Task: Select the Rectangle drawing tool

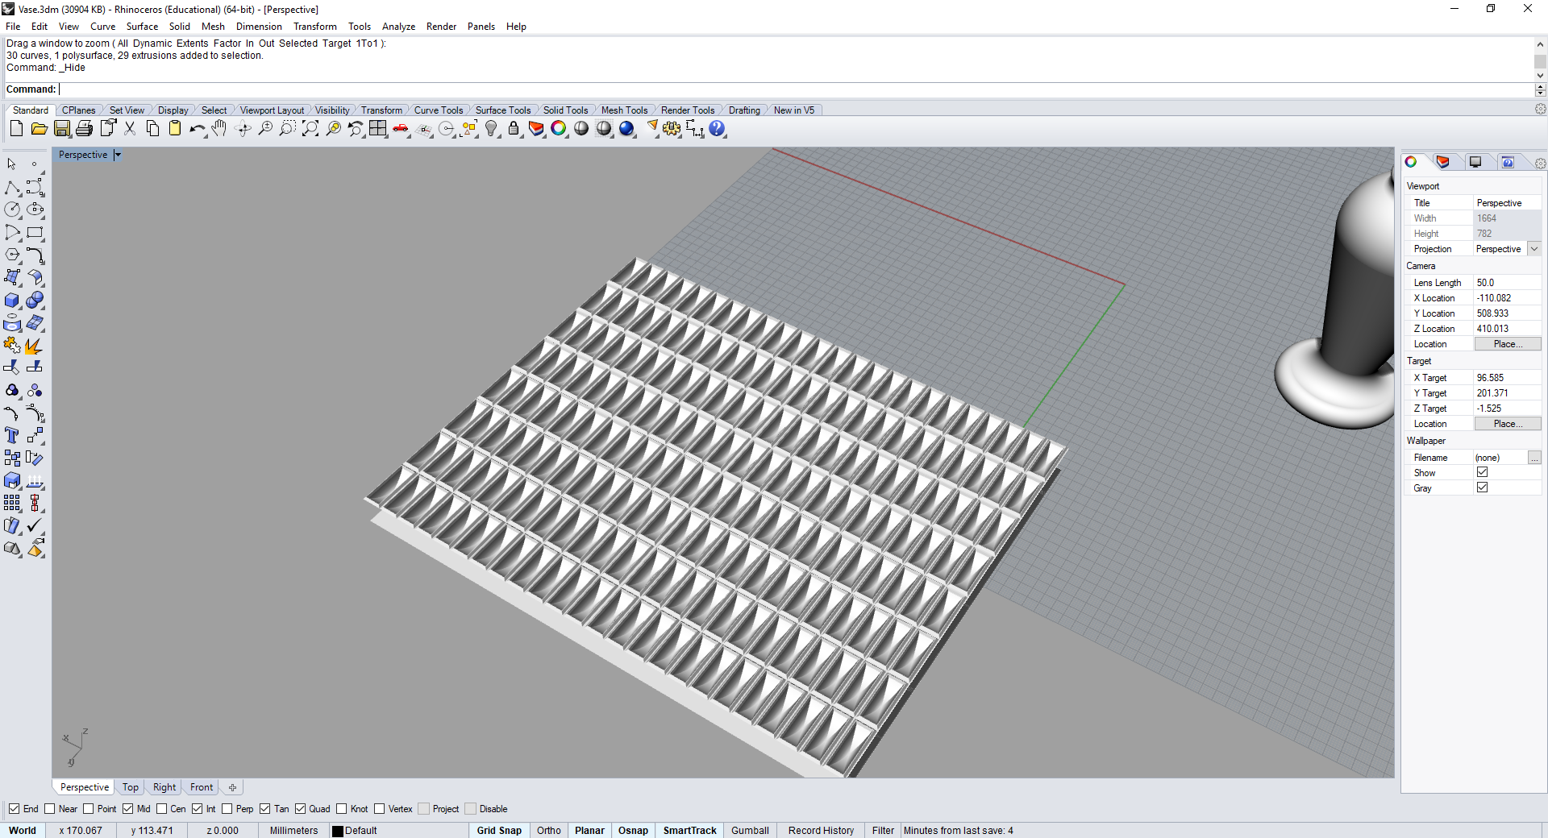Action: (35, 233)
